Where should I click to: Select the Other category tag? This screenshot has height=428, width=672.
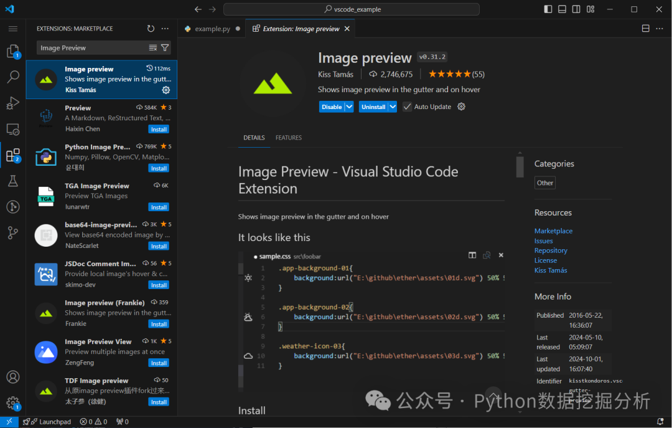[545, 183]
